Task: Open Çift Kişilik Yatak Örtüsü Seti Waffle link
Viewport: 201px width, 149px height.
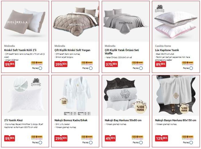Action: pos(122,52)
